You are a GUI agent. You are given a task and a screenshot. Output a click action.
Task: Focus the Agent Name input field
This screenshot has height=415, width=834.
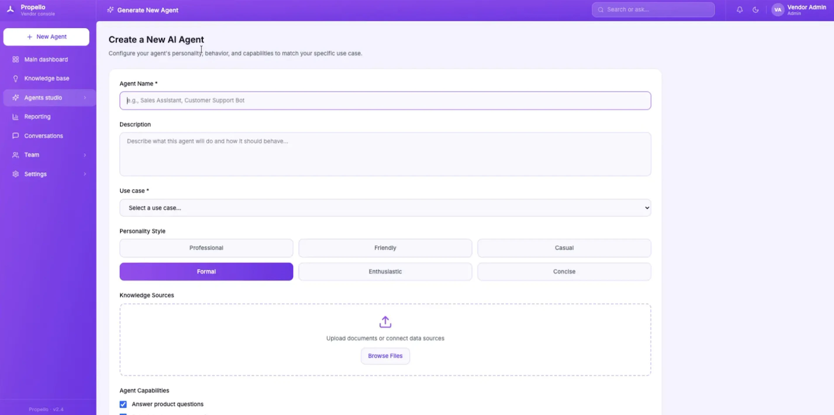(385, 101)
